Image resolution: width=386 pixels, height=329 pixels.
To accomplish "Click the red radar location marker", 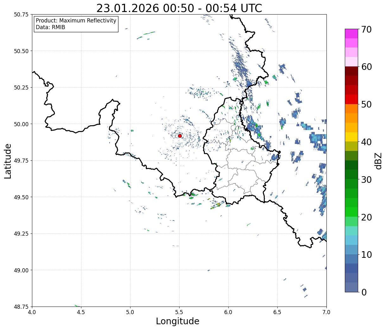I will 180,136.
